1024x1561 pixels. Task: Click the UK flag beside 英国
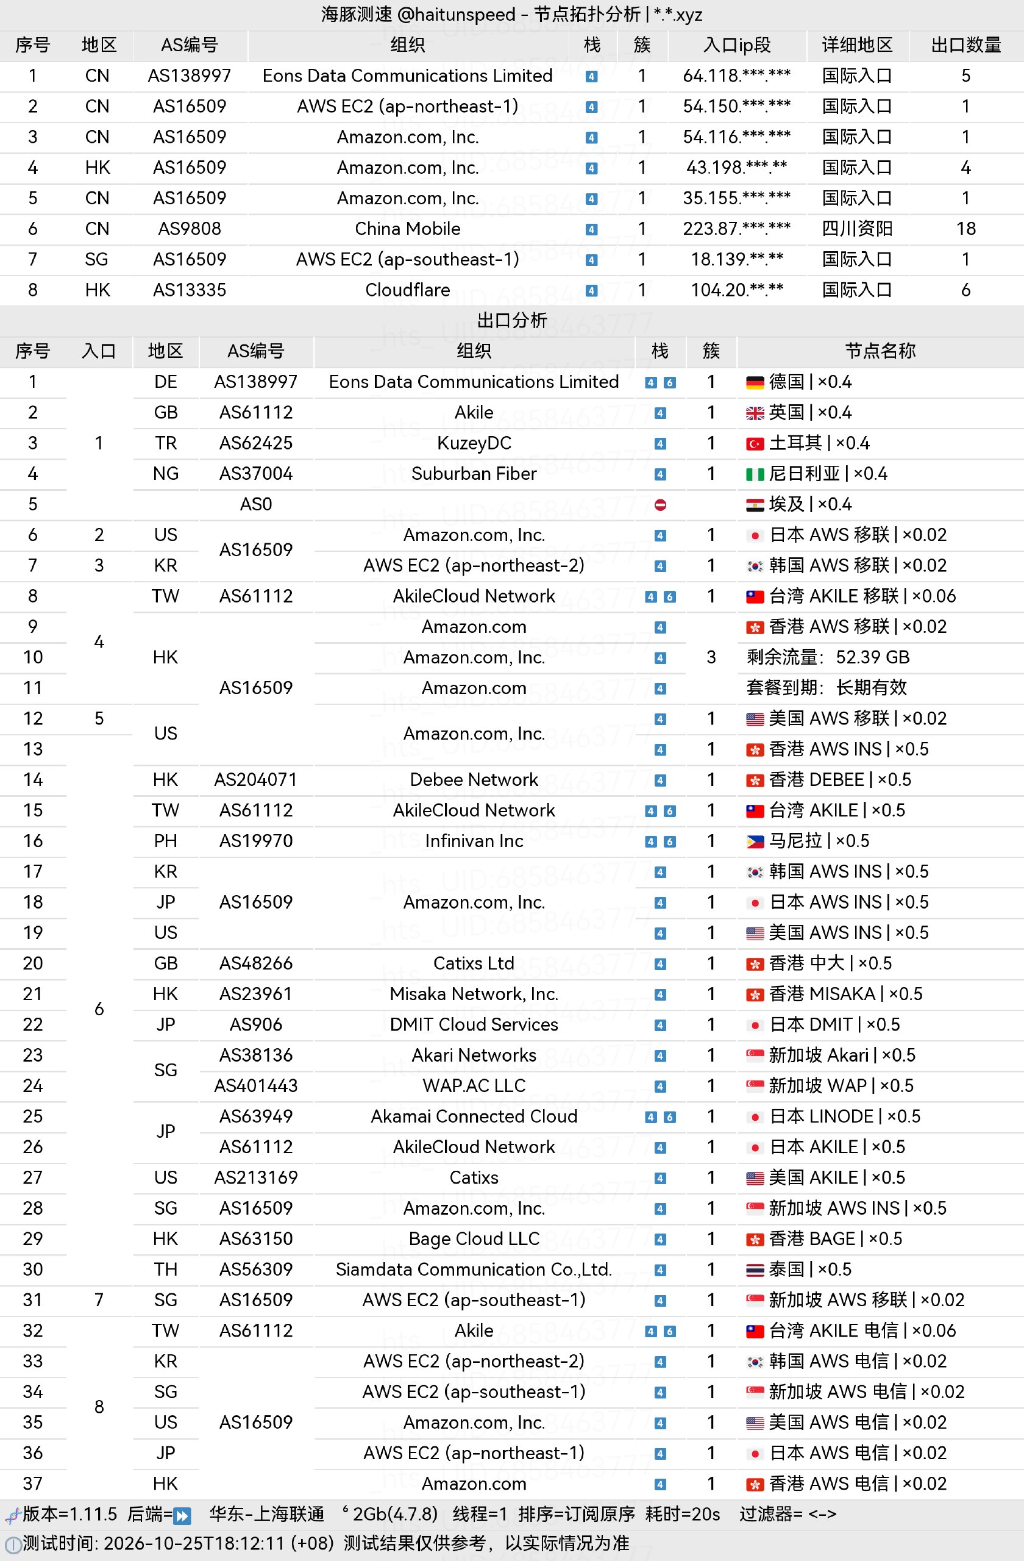tap(755, 413)
